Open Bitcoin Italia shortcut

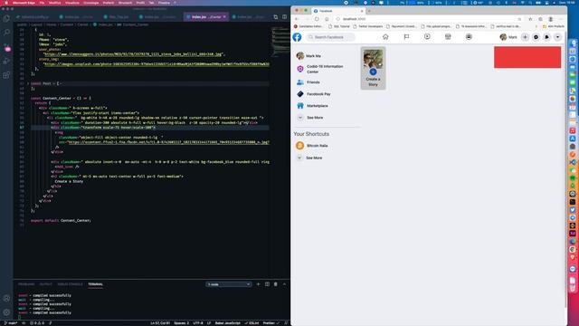pyautogui.click(x=311, y=146)
